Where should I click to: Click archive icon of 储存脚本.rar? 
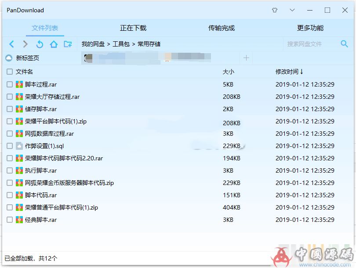coord(19,109)
